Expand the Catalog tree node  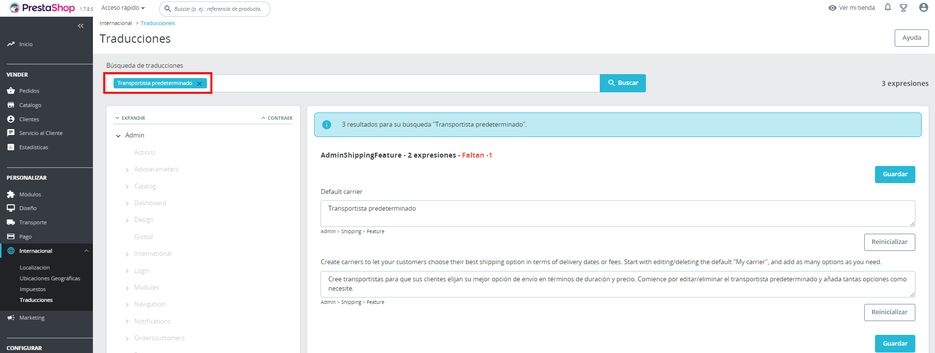tap(127, 187)
